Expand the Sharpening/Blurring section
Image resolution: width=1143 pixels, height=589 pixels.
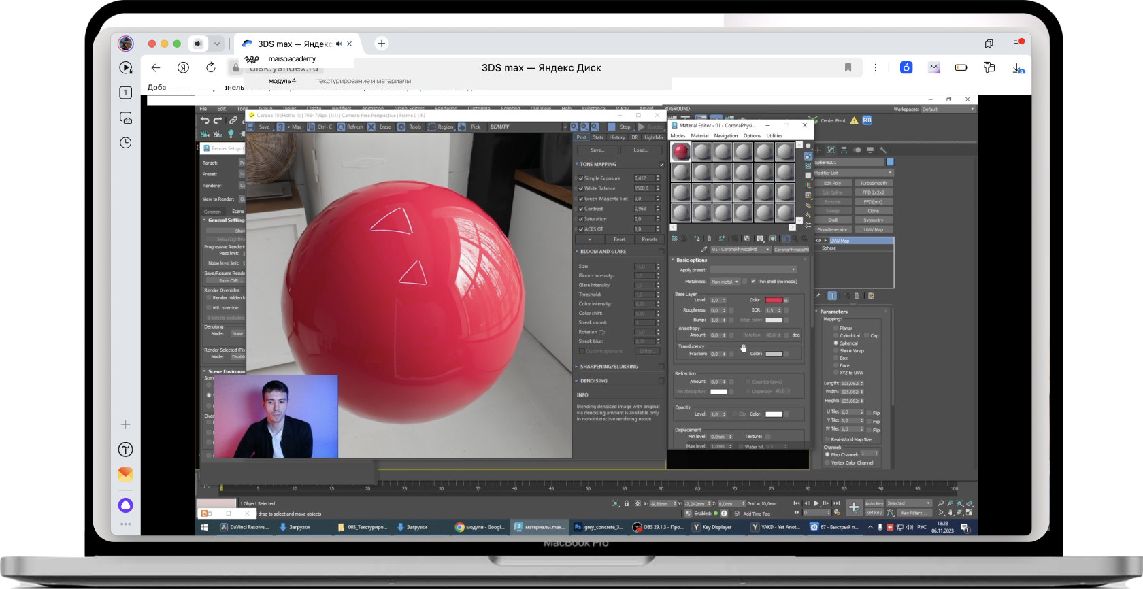609,367
